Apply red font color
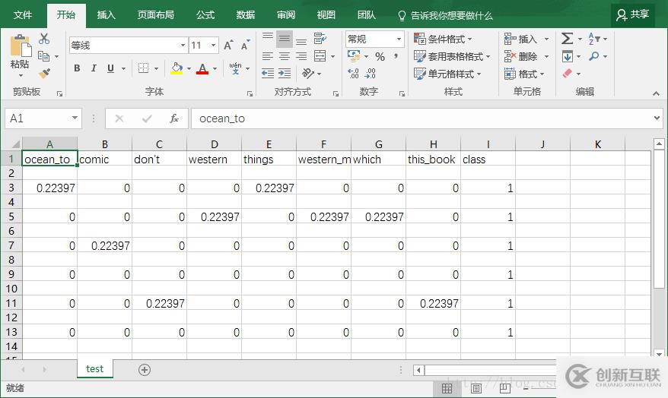The width and height of the screenshot is (668, 398). (202, 68)
